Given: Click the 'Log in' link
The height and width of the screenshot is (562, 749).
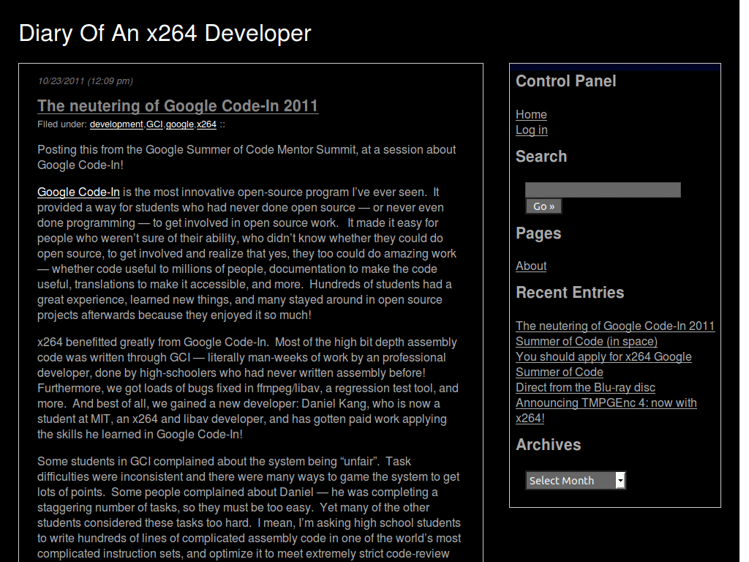Looking at the screenshot, I should (532, 130).
